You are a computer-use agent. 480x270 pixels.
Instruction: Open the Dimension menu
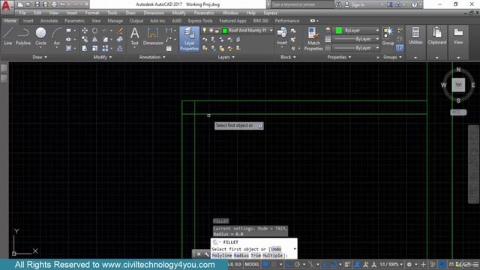point(154,13)
